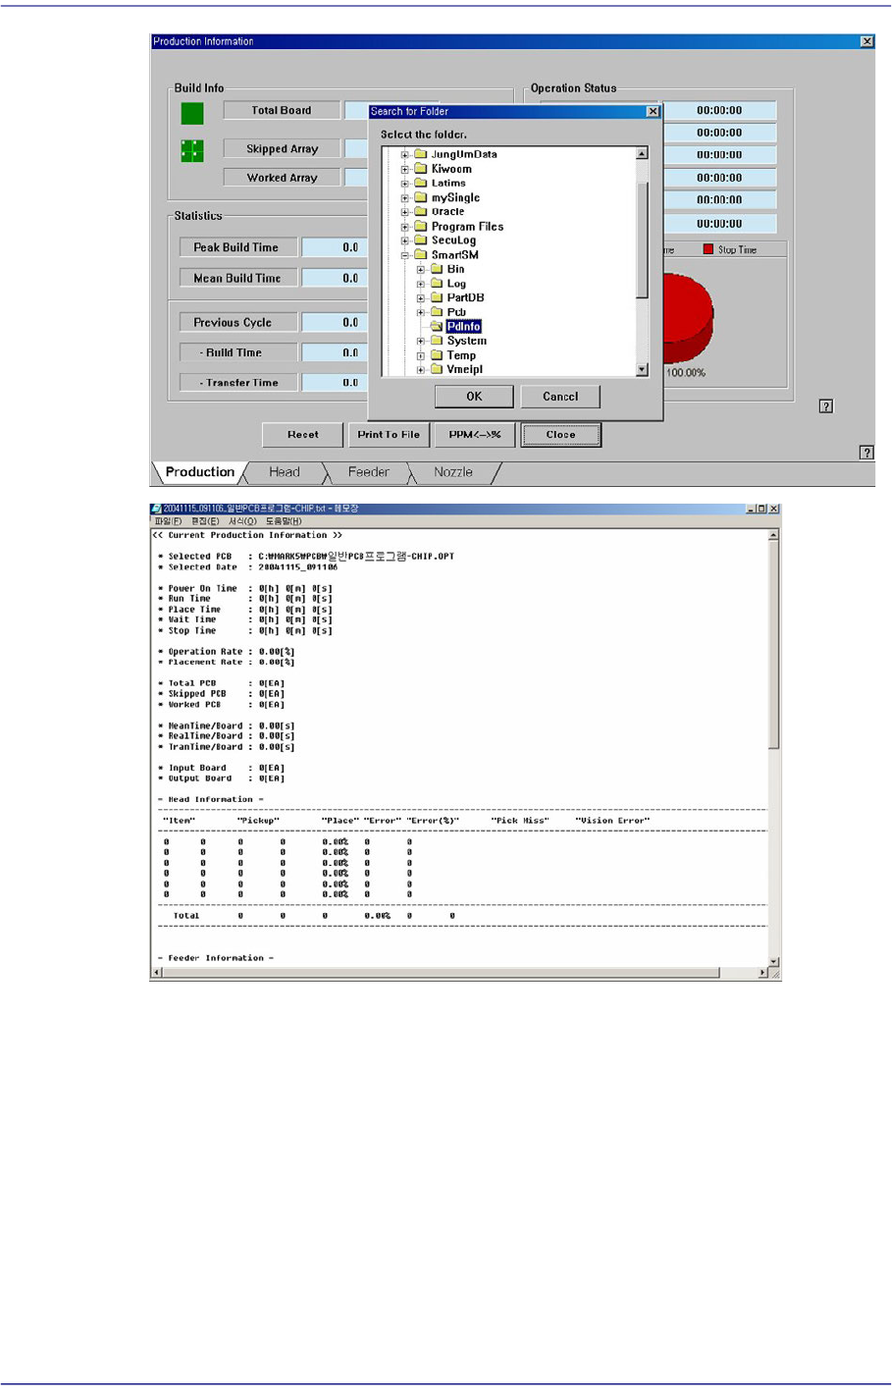892x1395 pixels.
Task: Open the Nozzle tab
Action: (x=453, y=472)
